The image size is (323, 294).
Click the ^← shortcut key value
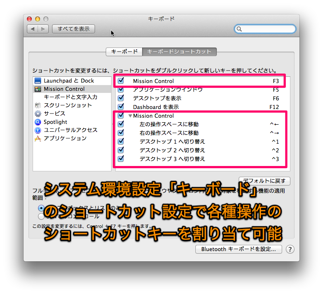pyautogui.click(x=274, y=124)
